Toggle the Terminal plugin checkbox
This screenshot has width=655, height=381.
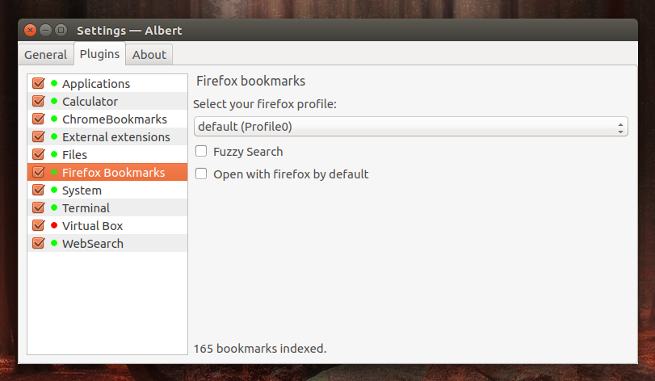[x=39, y=207]
